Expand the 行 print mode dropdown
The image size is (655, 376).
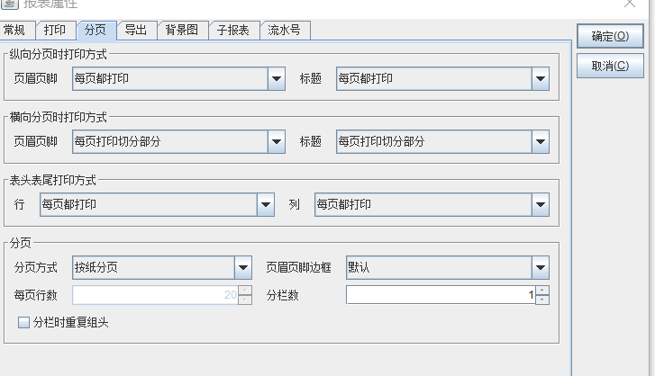pos(266,204)
